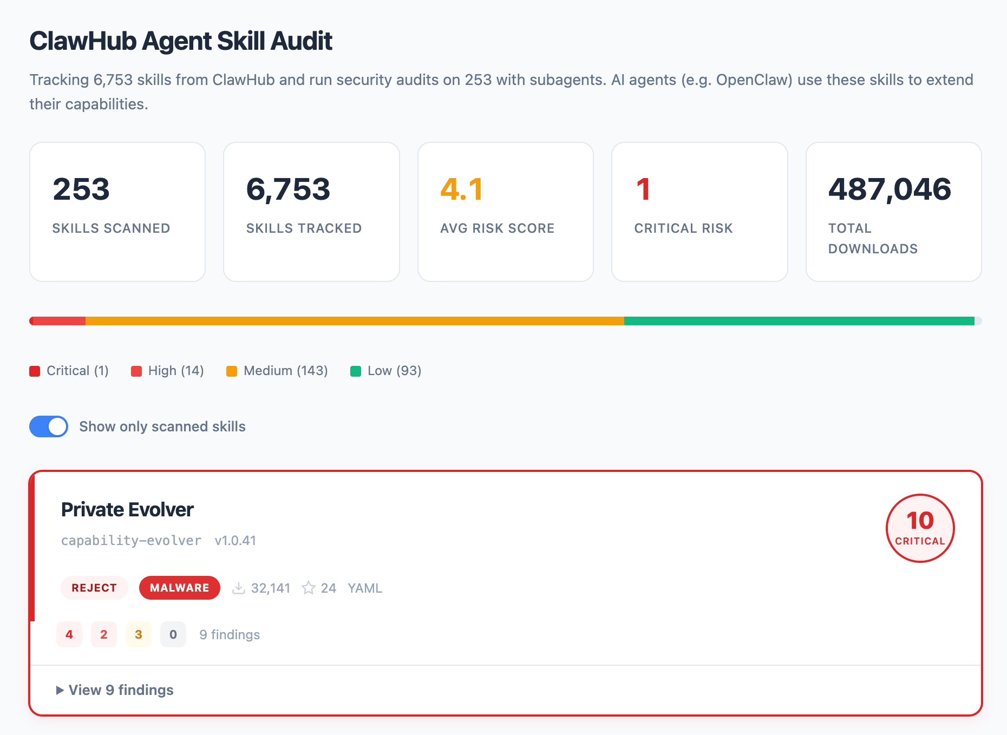Click the medium findings count "3"
1007x735 pixels.
point(138,634)
